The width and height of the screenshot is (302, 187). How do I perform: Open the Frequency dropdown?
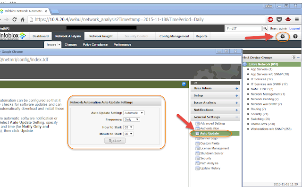pos(132,119)
